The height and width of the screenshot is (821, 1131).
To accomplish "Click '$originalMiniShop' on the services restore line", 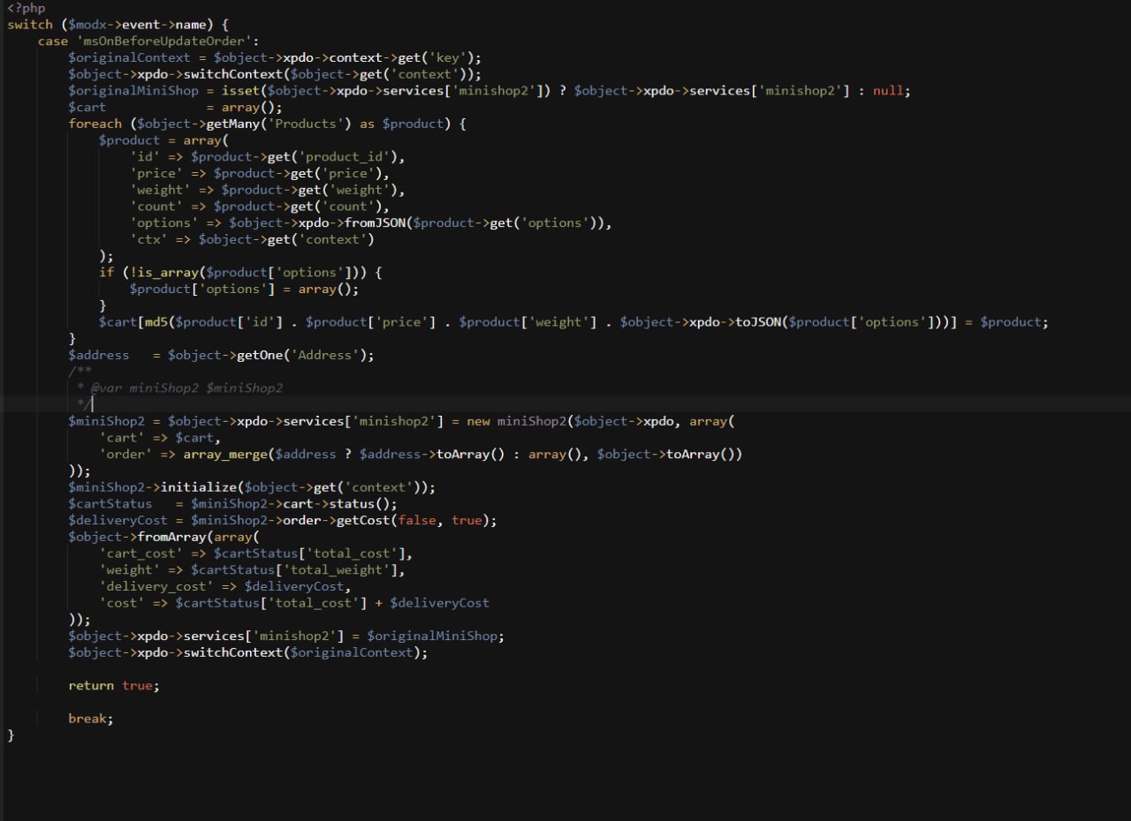I will 432,636.
